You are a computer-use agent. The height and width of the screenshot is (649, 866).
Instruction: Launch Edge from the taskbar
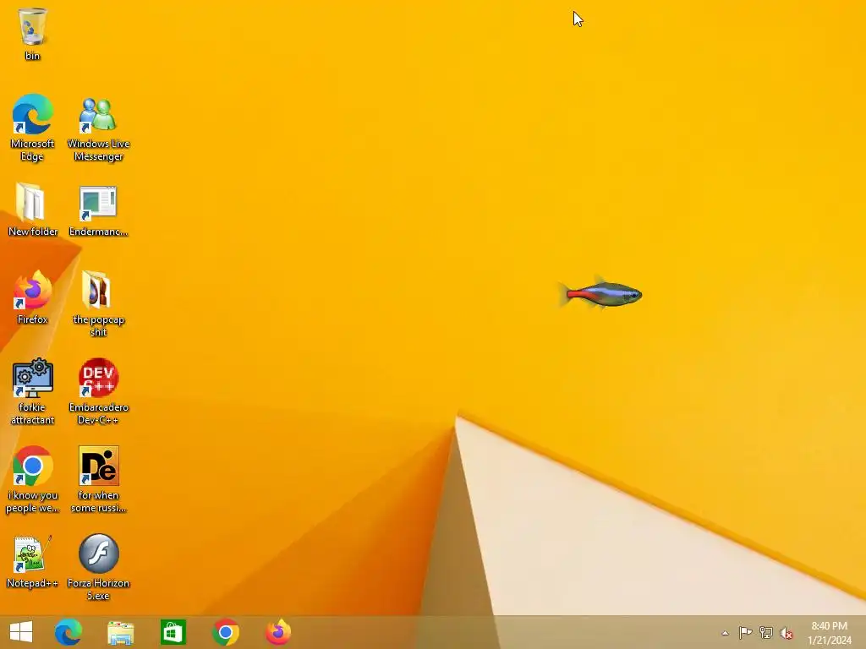coord(69,632)
